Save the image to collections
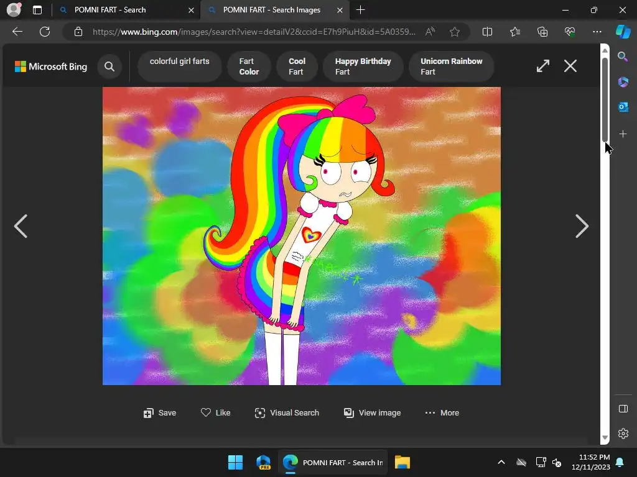 (160, 413)
